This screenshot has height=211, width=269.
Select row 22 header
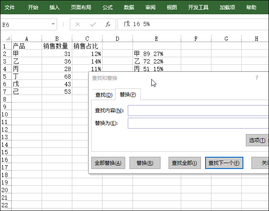click(5, 205)
